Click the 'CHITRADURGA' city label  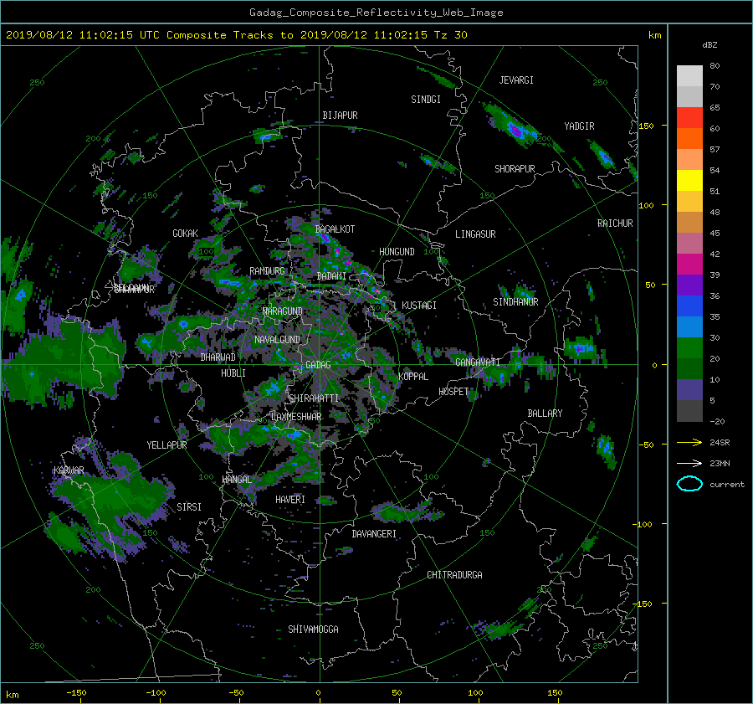[x=455, y=575]
